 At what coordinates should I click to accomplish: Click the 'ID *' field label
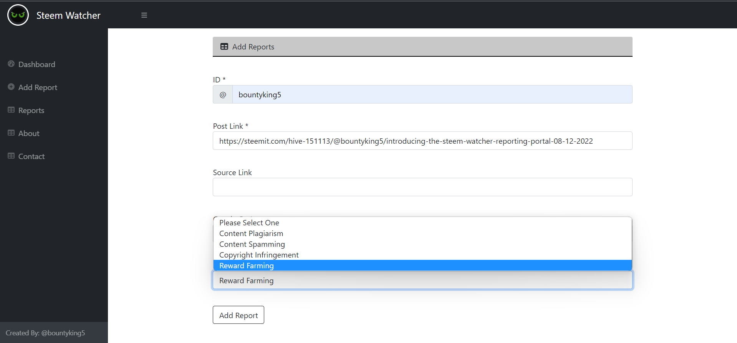point(219,80)
